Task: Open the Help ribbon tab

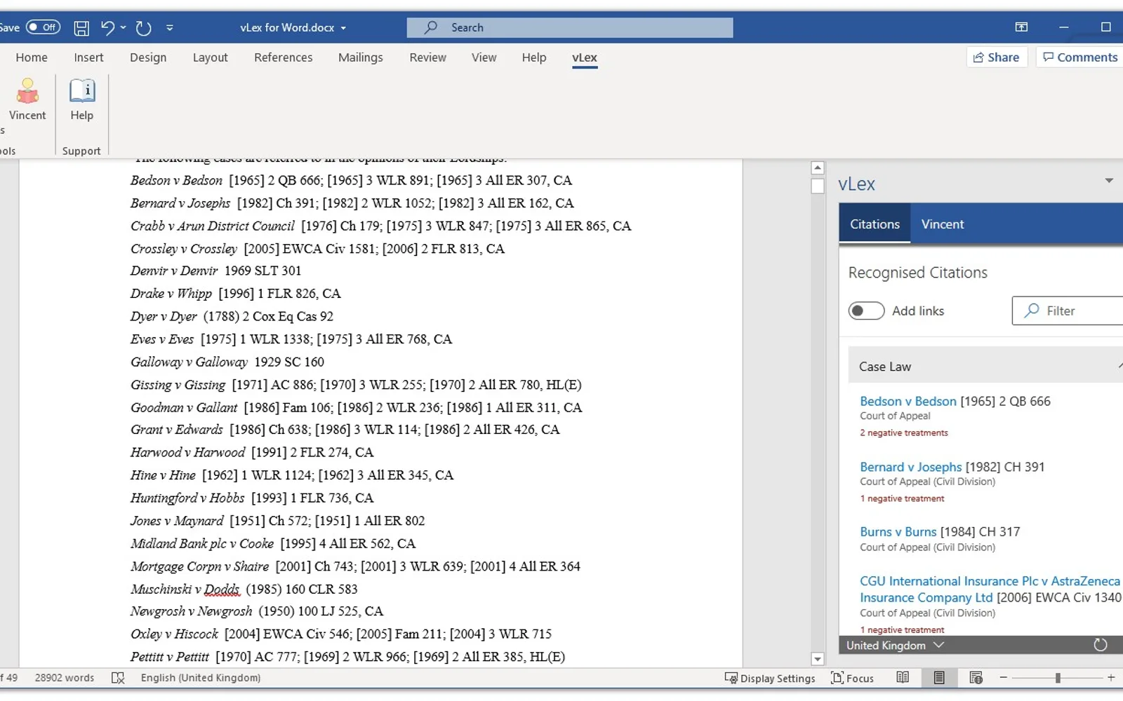Action: pyautogui.click(x=534, y=57)
